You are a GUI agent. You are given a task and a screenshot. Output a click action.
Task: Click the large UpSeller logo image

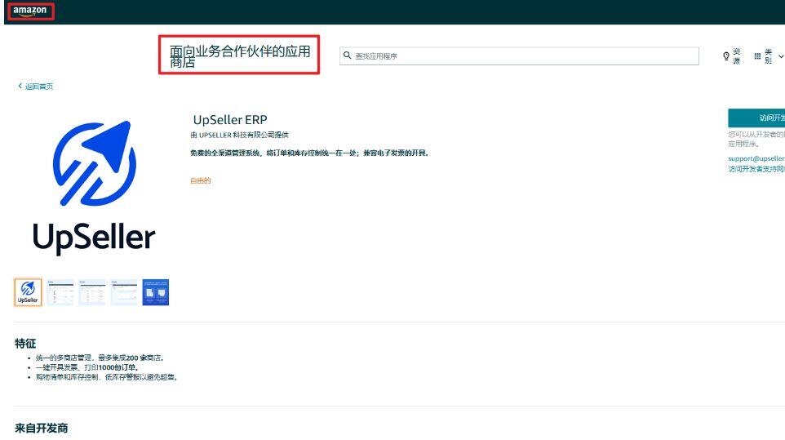[x=94, y=187]
